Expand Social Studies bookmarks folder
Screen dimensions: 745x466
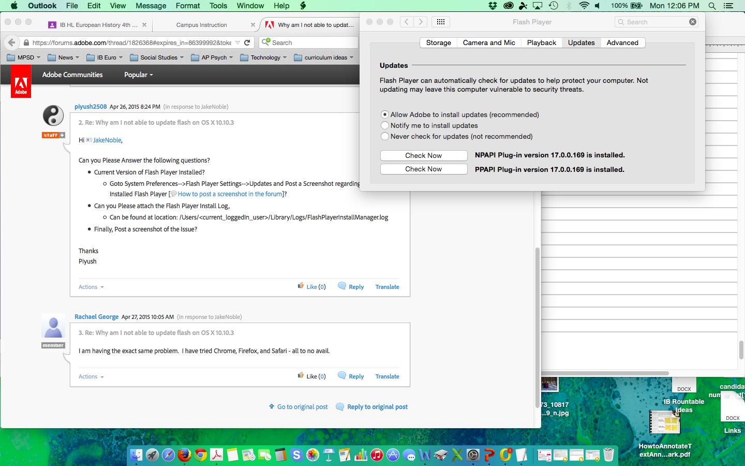157,57
